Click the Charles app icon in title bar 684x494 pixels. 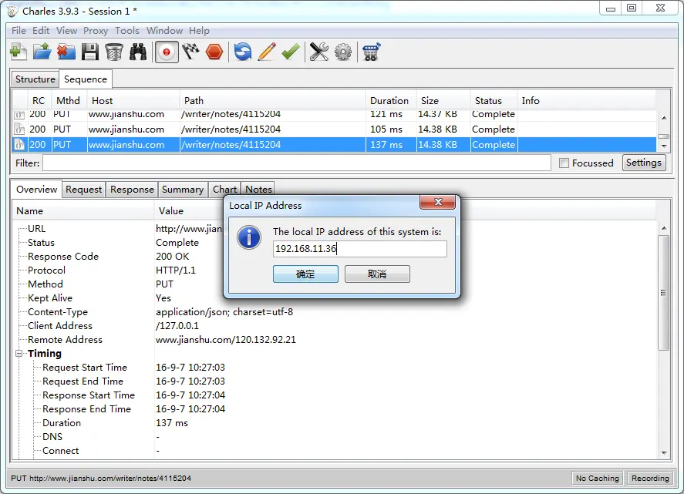(12, 12)
